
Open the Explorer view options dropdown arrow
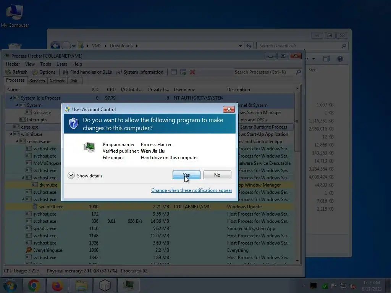coord(314,59)
